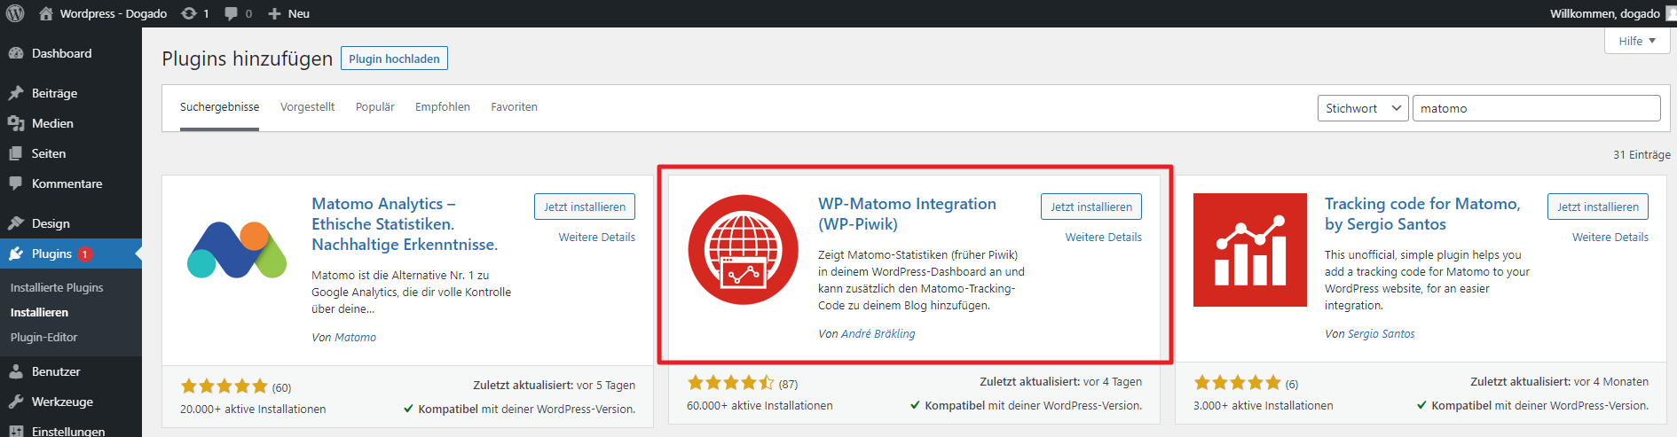Switch to the Vorgestellt tab
Viewport: 1677px width, 437px height.
coord(308,107)
